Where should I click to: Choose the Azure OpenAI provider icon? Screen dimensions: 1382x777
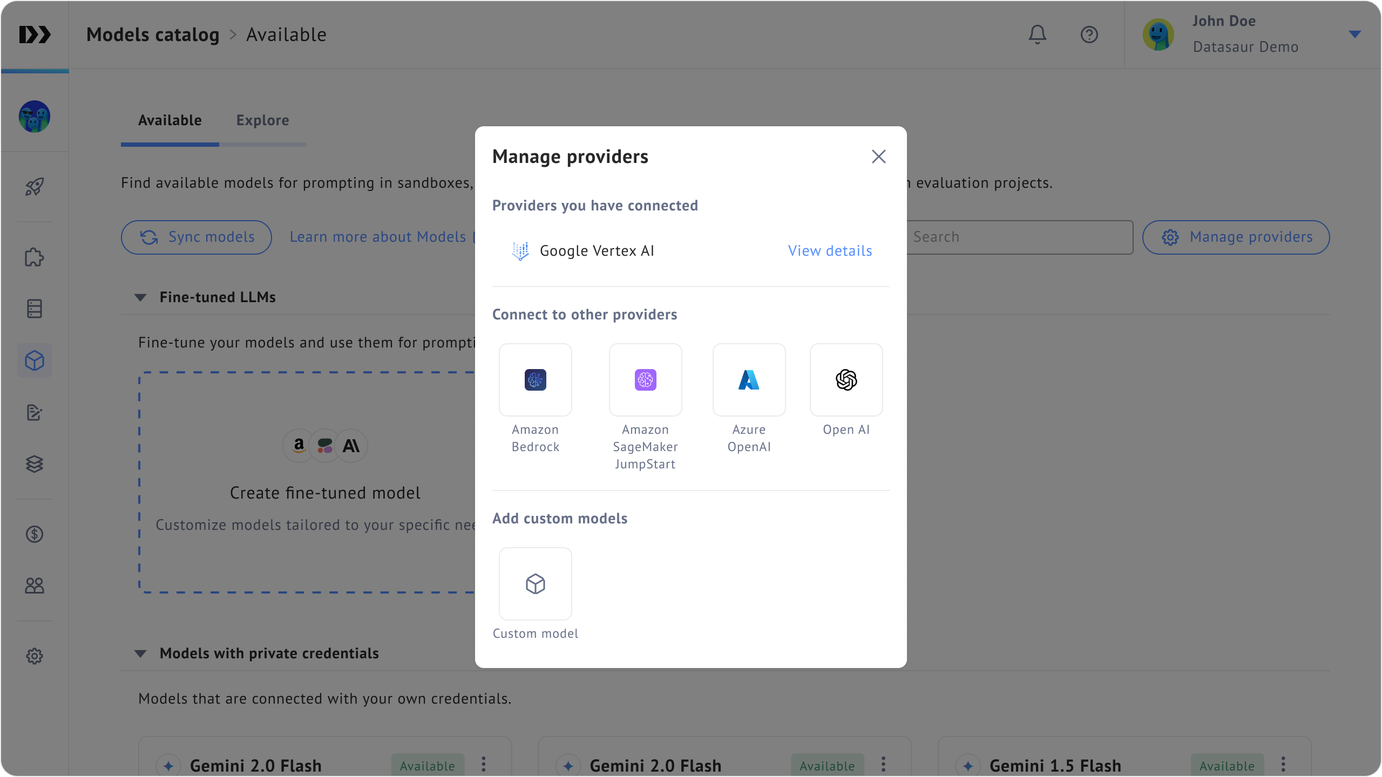(749, 380)
